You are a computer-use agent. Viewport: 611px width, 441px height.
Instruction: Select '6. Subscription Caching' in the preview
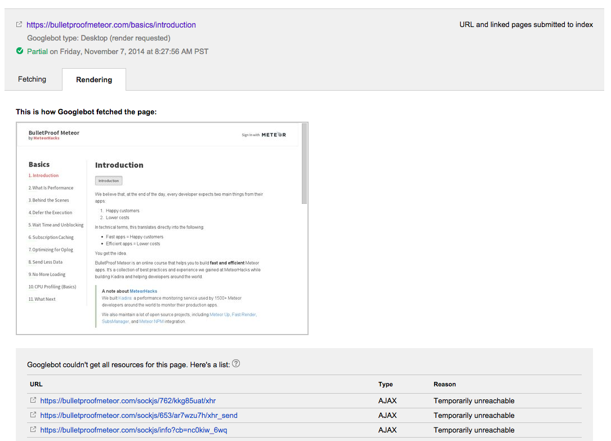[51, 237]
